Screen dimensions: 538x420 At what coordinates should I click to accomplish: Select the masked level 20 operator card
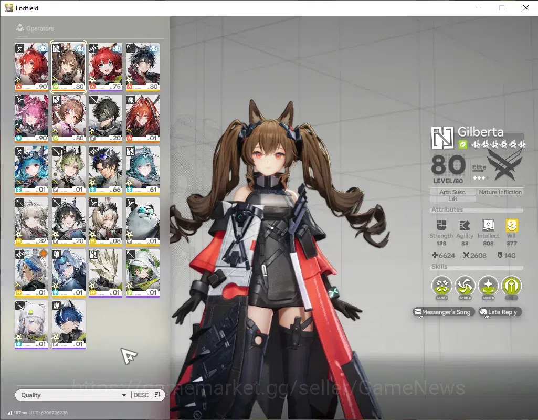click(x=106, y=118)
